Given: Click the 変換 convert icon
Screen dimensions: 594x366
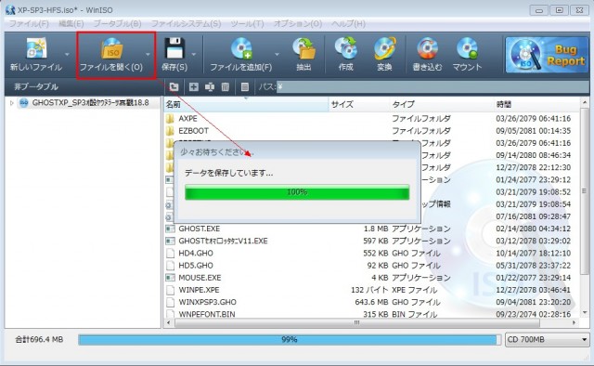Looking at the screenshot, I should (x=384, y=48).
